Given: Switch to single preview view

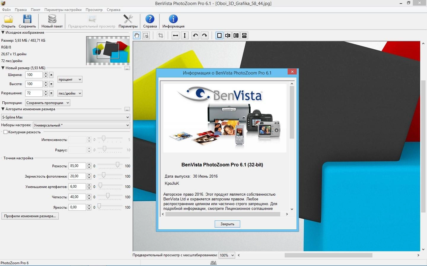Looking at the screenshot, I should pyautogui.click(x=219, y=35).
